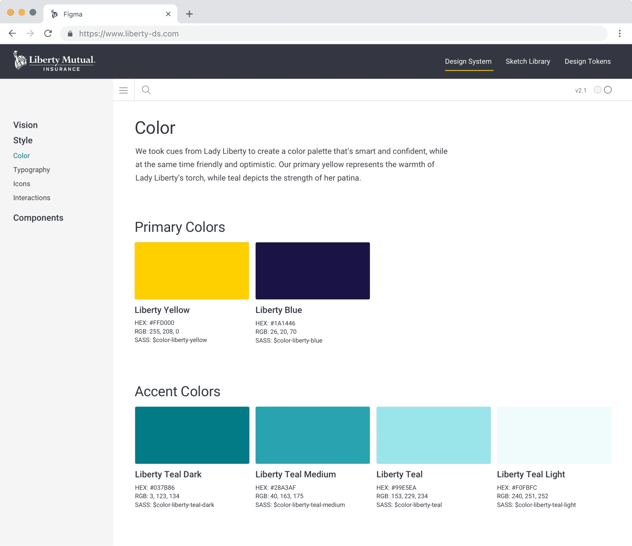
Task: Click the v2.1 version label
Action: tap(580, 90)
